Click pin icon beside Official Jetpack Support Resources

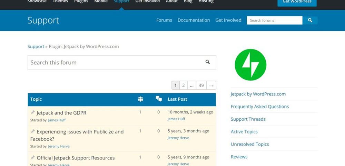click(x=33, y=158)
